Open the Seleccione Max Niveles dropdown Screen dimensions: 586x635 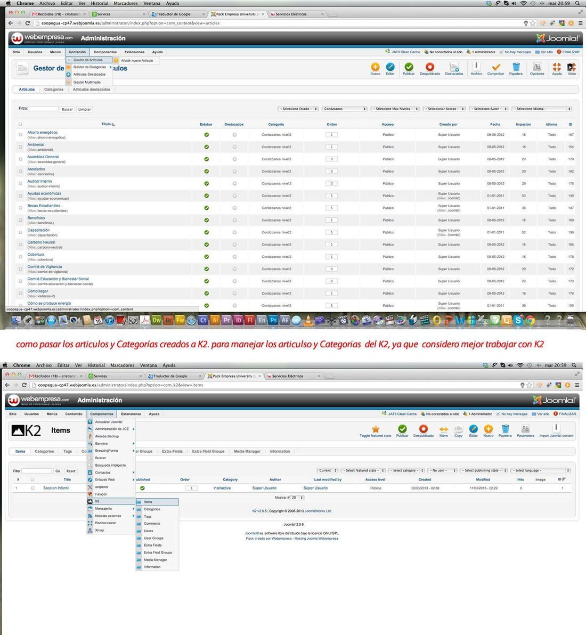pyautogui.click(x=395, y=109)
